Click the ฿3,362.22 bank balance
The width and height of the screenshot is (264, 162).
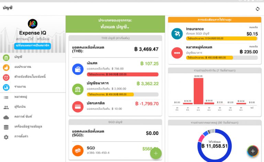(147, 84)
